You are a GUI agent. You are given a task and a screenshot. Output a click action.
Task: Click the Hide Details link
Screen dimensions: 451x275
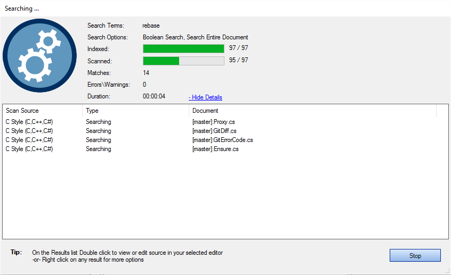point(205,97)
